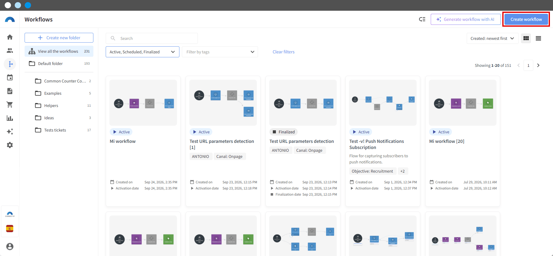Focus the Search input field
The height and width of the screenshot is (256, 553).
pyautogui.click(x=152, y=38)
